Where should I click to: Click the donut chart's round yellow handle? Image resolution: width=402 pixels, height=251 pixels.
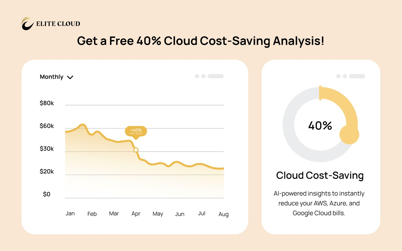349,135
